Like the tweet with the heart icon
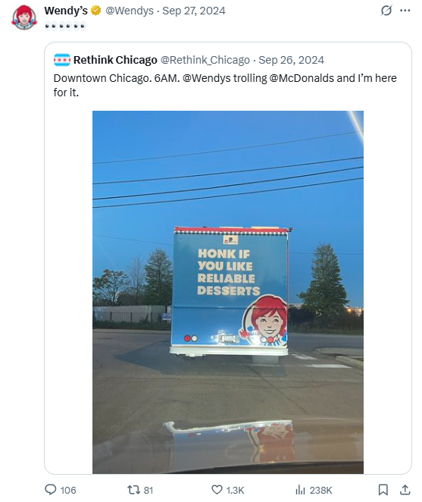This screenshot has height=502, width=422. [x=217, y=490]
